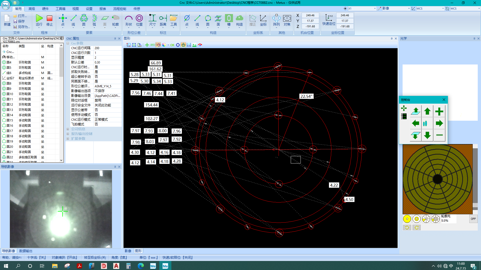The image size is (481, 270).
Task: Click the green OK icon in graphics toolbar
Action: click(172, 45)
